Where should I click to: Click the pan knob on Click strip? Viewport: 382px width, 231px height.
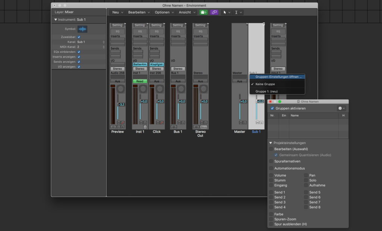click(160, 89)
